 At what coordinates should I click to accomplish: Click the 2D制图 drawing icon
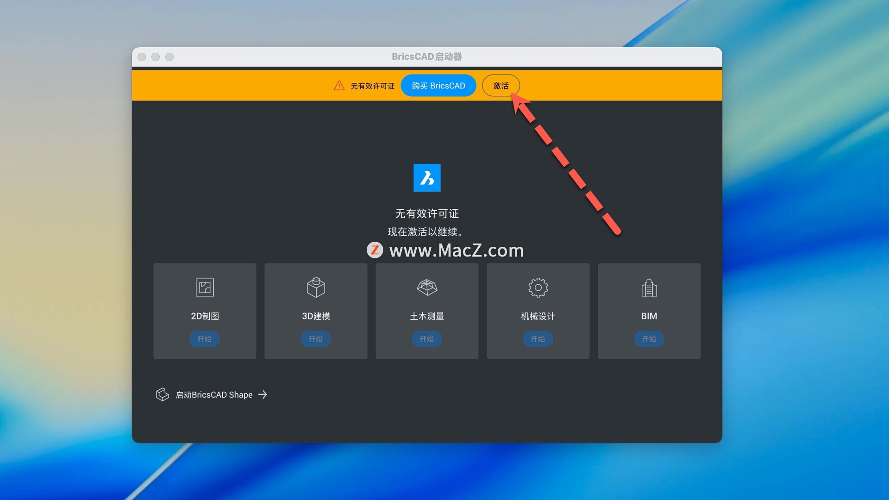[205, 287]
